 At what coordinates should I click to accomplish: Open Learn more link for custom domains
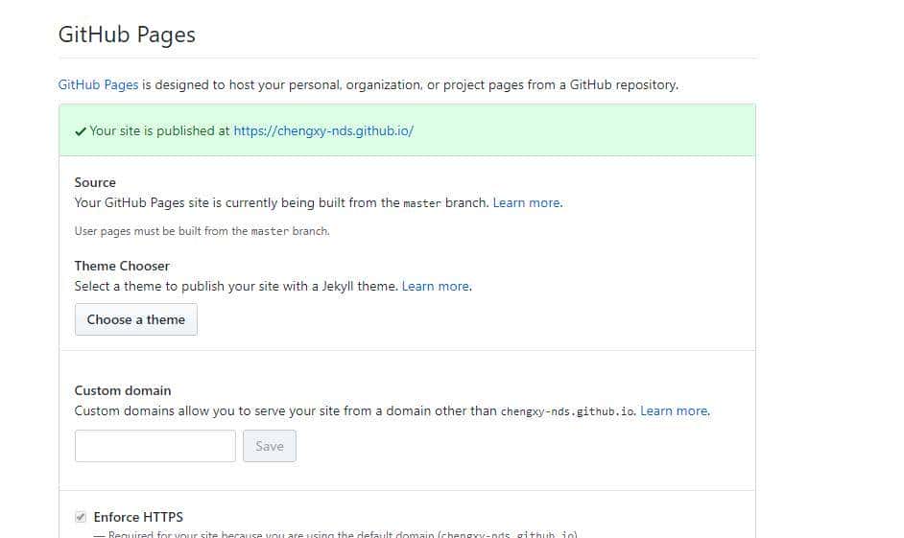pyautogui.click(x=675, y=411)
